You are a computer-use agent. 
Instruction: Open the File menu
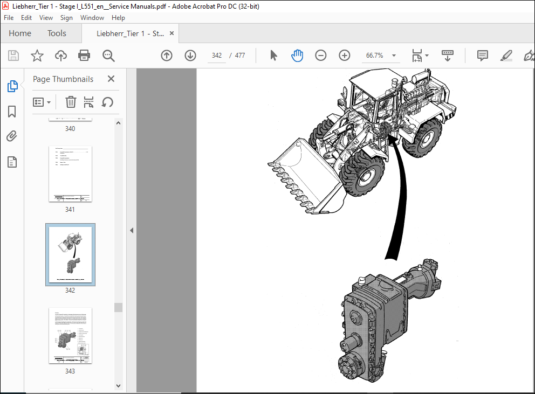9,18
